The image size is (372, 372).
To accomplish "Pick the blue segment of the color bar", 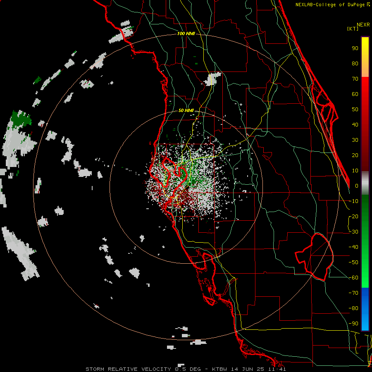I will (x=365, y=309).
